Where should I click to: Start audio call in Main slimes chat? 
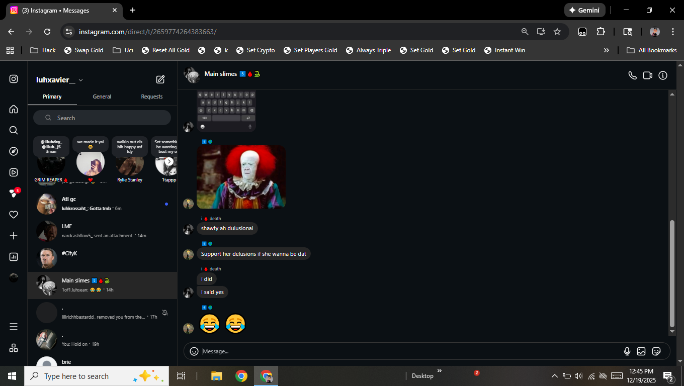(x=633, y=75)
